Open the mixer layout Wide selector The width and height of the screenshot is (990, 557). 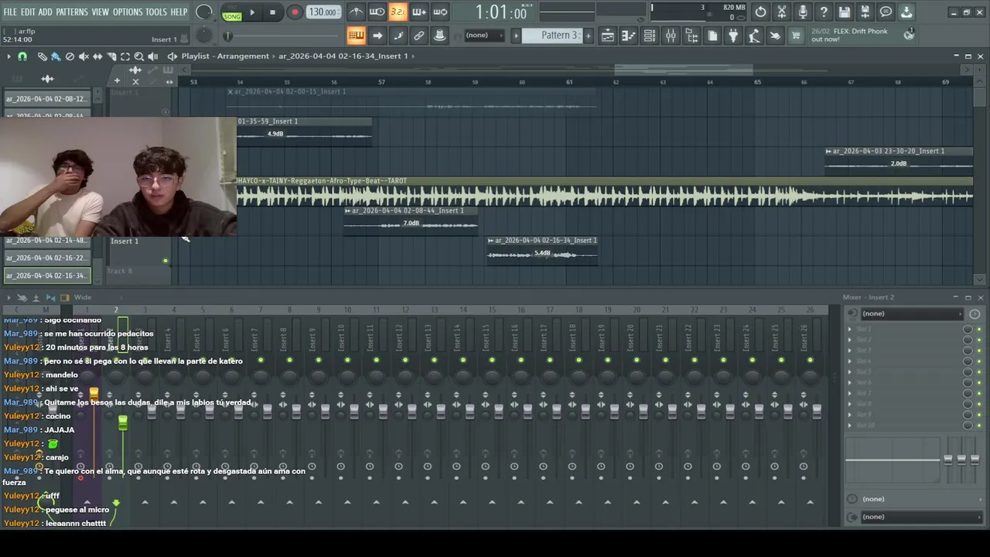pyautogui.click(x=83, y=297)
